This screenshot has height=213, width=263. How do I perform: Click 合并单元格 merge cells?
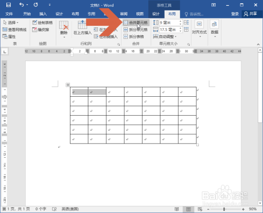point(136,23)
